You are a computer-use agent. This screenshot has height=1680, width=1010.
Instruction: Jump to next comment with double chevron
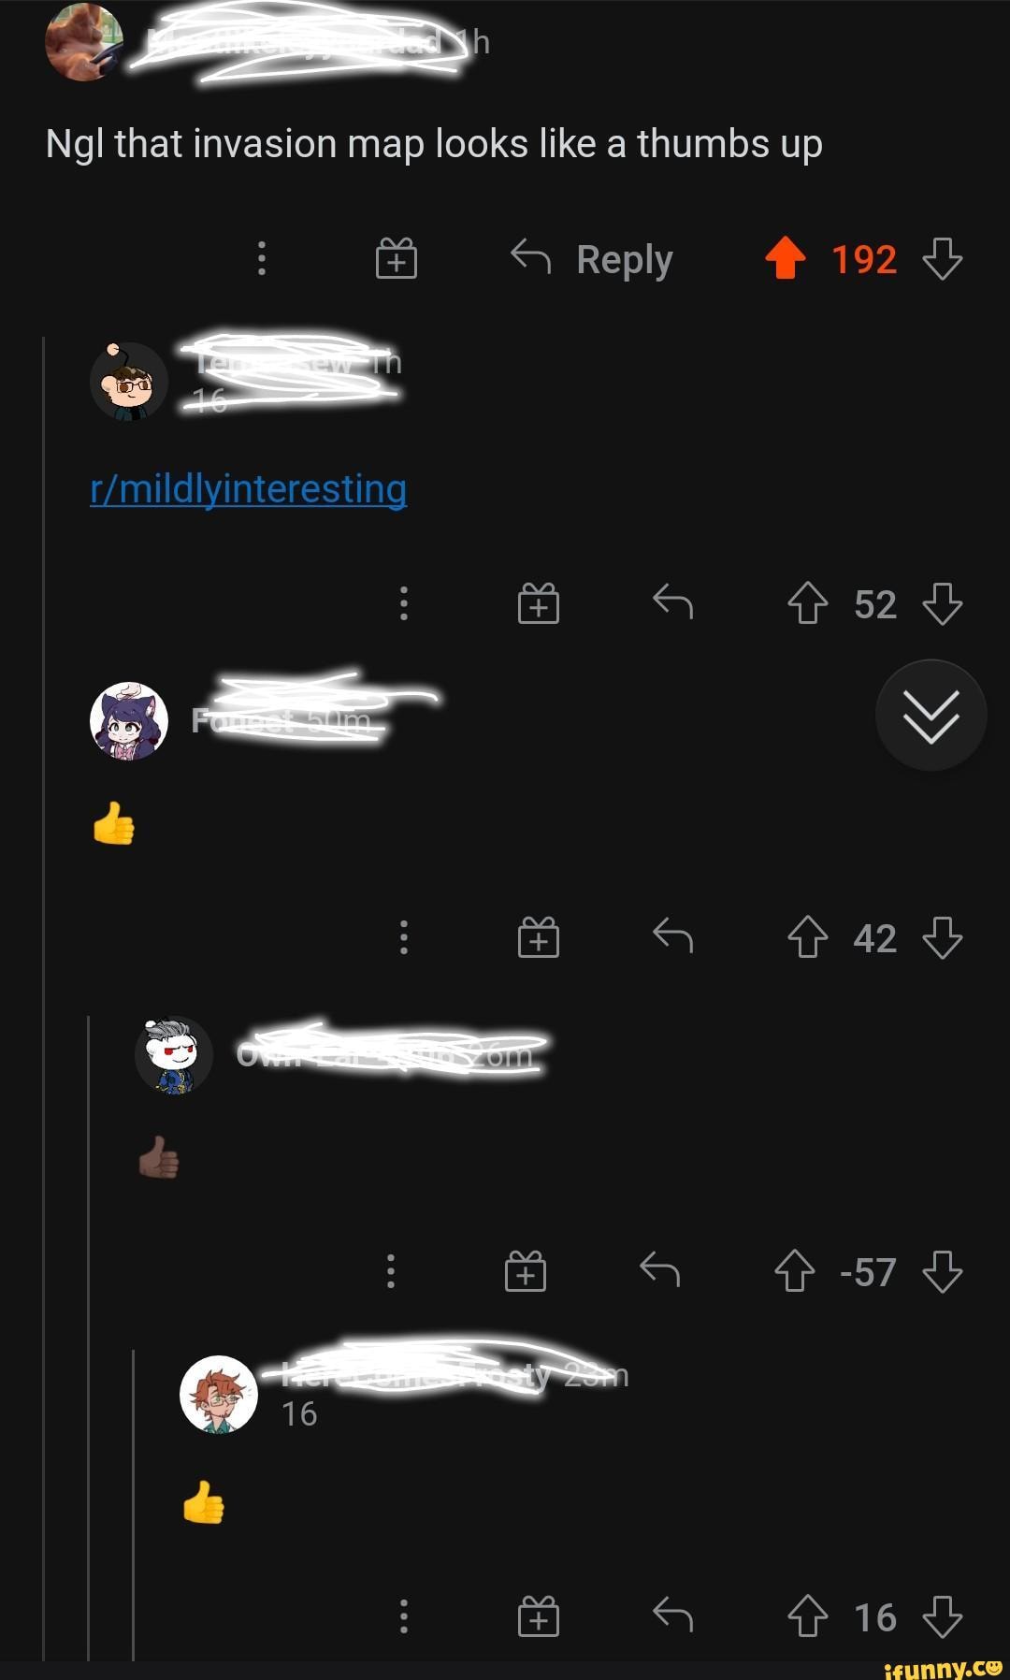click(931, 716)
